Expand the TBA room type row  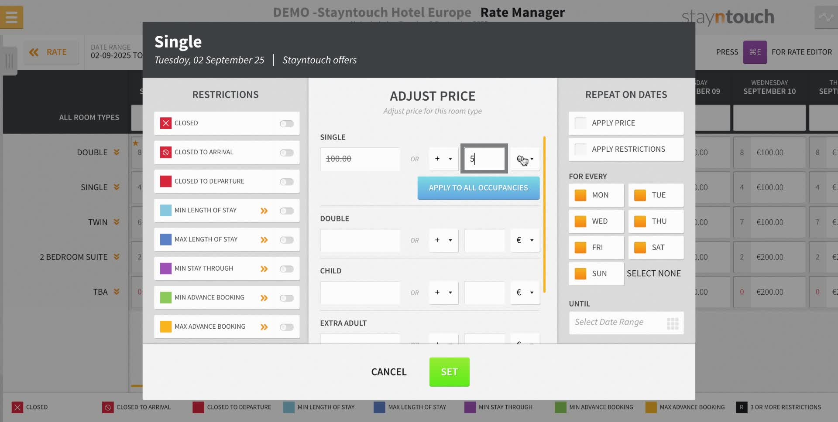[117, 292]
